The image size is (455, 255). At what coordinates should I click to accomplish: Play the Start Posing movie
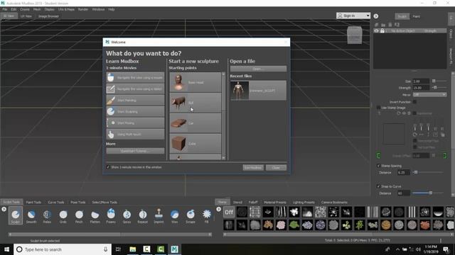135,123
